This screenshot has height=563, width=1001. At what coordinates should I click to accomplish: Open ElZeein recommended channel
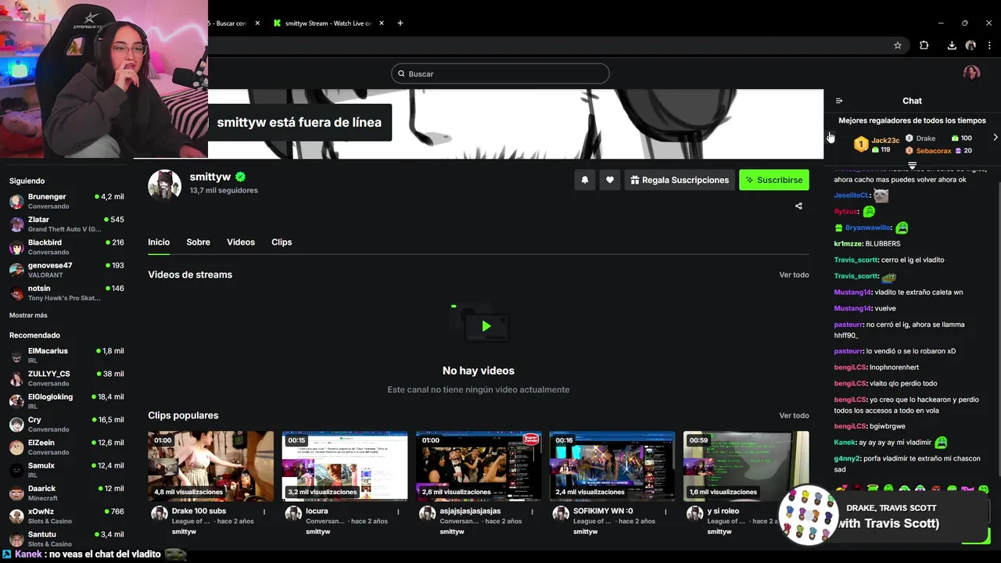click(x=66, y=447)
